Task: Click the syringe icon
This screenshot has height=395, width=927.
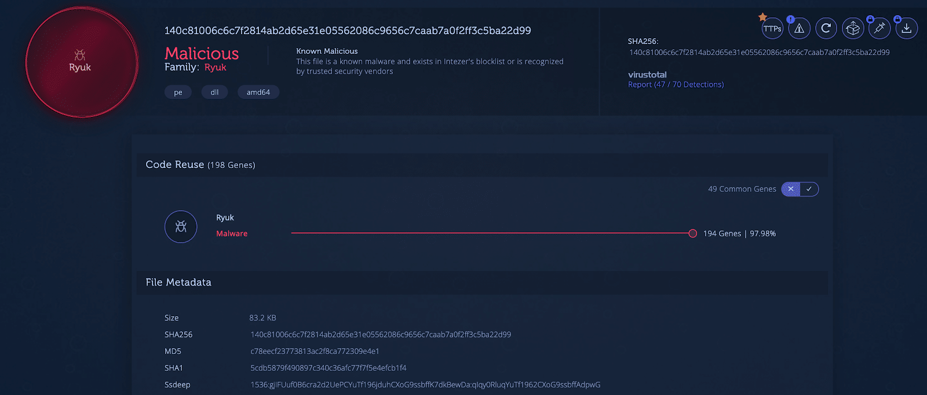Action: pos(879,28)
